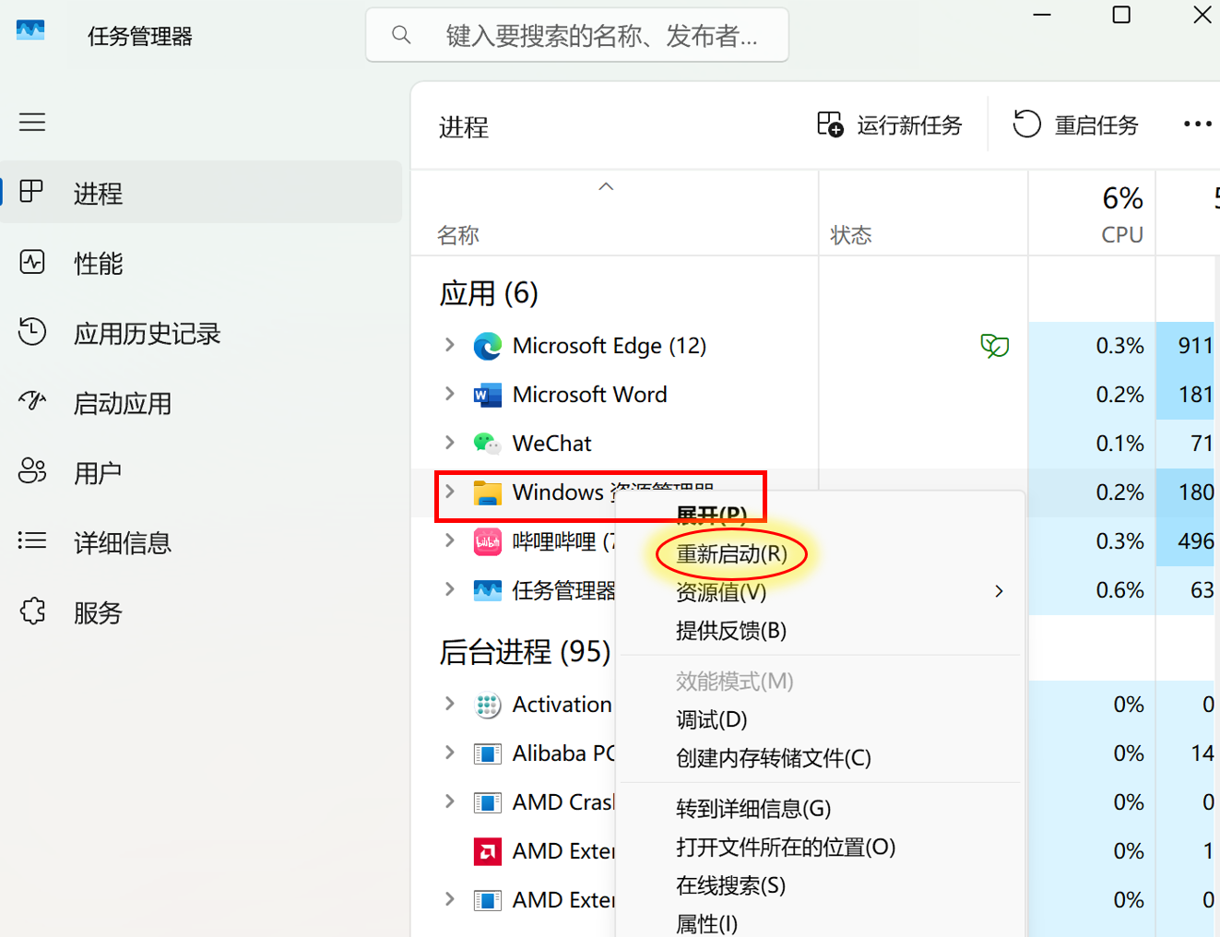
Task: Click the Microsoft Edge app icon
Action: click(487, 346)
